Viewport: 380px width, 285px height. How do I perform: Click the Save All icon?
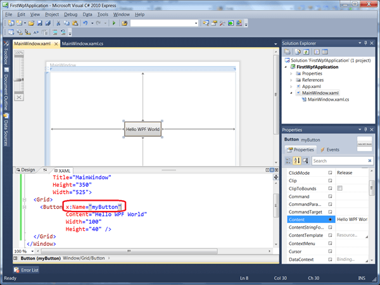click(48, 23)
